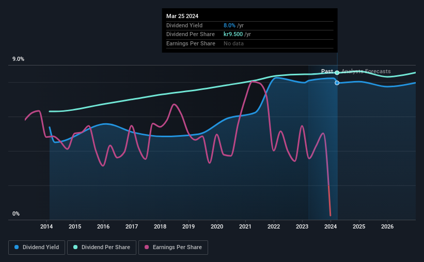Toggle the Dividend Yield legend button
424x262 pixels.
pyautogui.click(x=37, y=248)
